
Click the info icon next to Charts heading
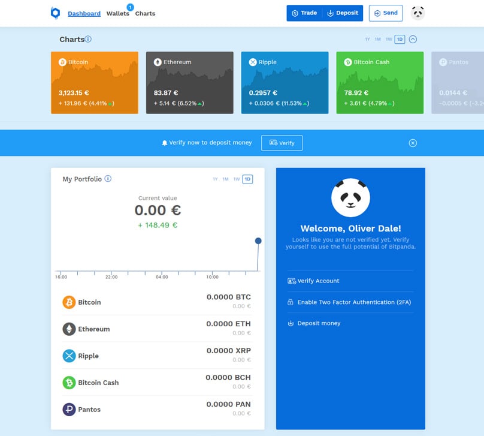pyautogui.click(x=88, y=39)
